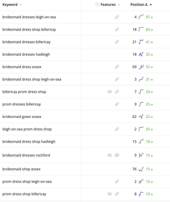This screenshot has height=202, width=170.
Task: Click link icon for bridesmaid dresses leigh-on-sea
Action: 117,17
